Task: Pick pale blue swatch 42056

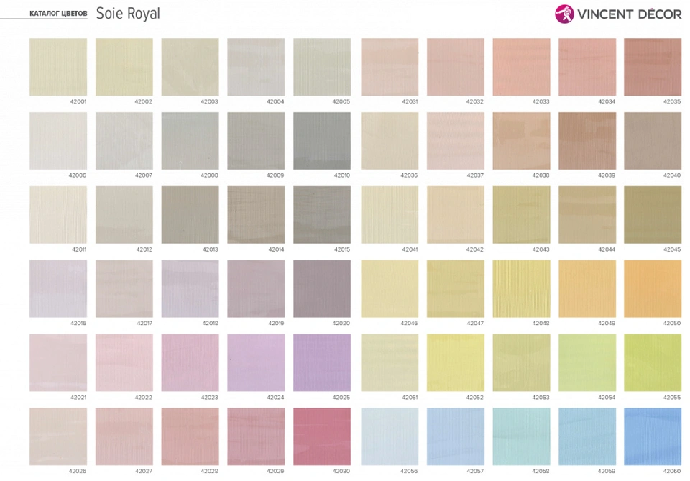Action: (390, 436)
